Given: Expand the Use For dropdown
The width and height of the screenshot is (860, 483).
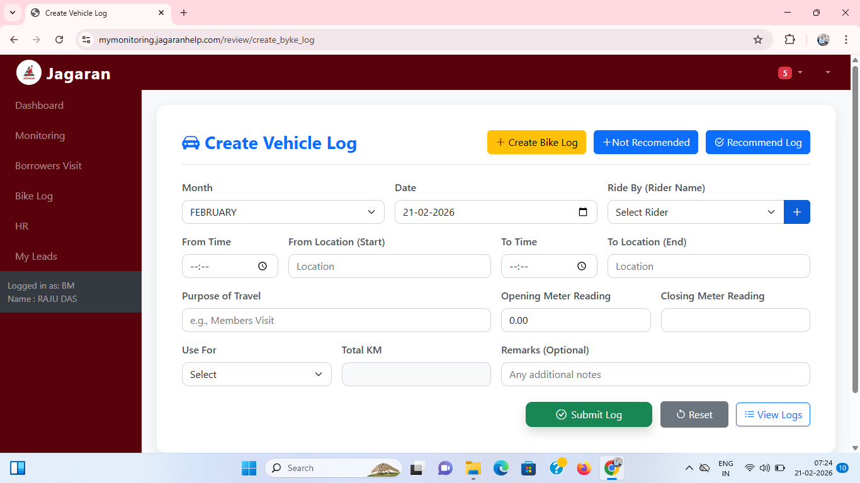Looking at the screenshot, I should click(256, 374).
